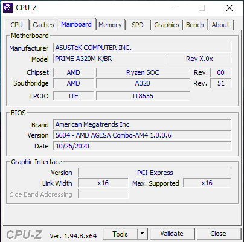Click the model value PRIME A320M-K/BR

click(x=110, y=59)
